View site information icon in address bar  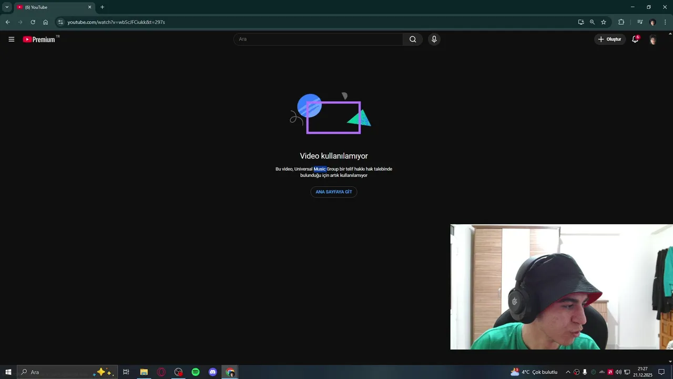[60, 22]
